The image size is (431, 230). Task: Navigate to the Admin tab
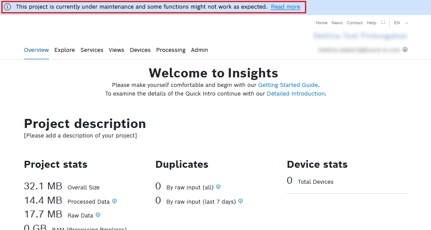[199, 50]
